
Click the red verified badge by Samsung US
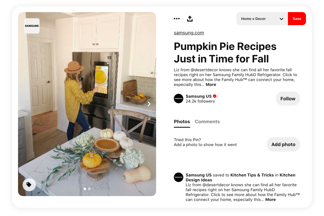[215, 96]
